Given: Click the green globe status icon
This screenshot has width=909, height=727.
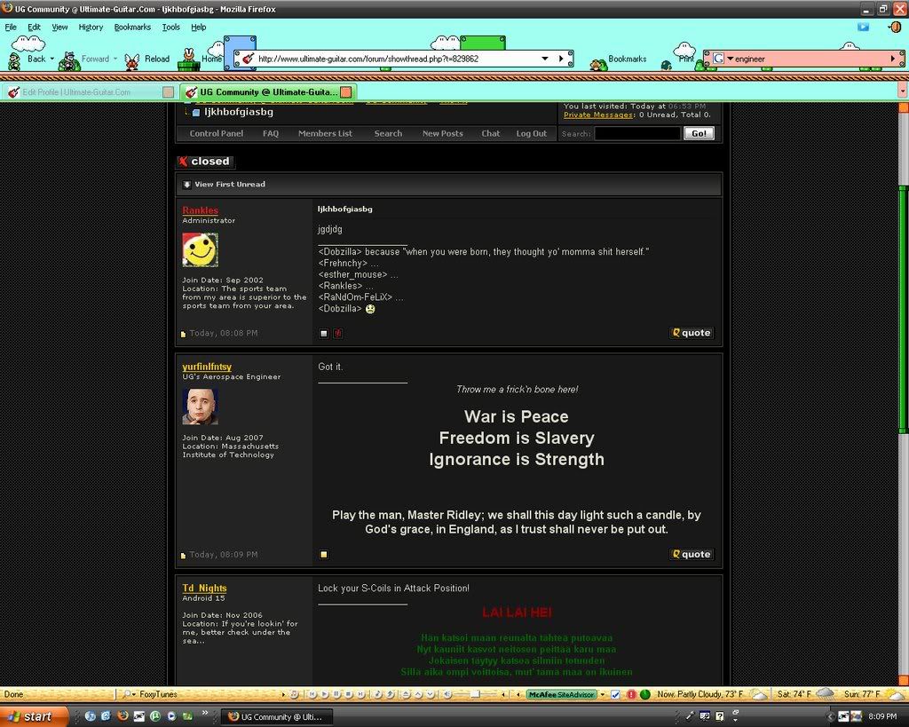Looking at the screenshot, I should tap(644, 694).
